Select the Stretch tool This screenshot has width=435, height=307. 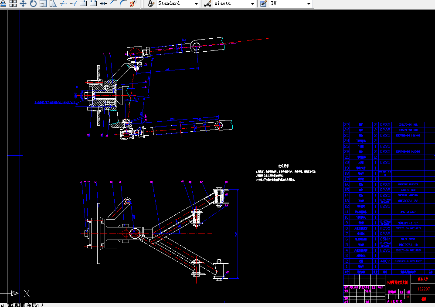53,3
